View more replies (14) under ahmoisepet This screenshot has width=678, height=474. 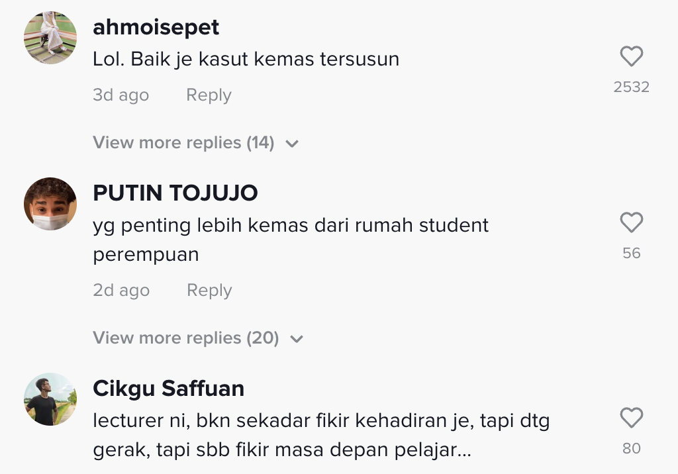tap(183, 143)
